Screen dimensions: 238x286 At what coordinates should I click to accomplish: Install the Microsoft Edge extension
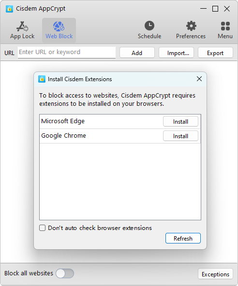point(180,121)
